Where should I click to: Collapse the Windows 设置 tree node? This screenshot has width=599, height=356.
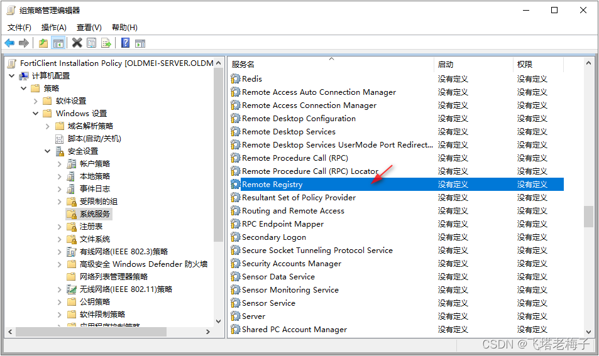point(36,114)
